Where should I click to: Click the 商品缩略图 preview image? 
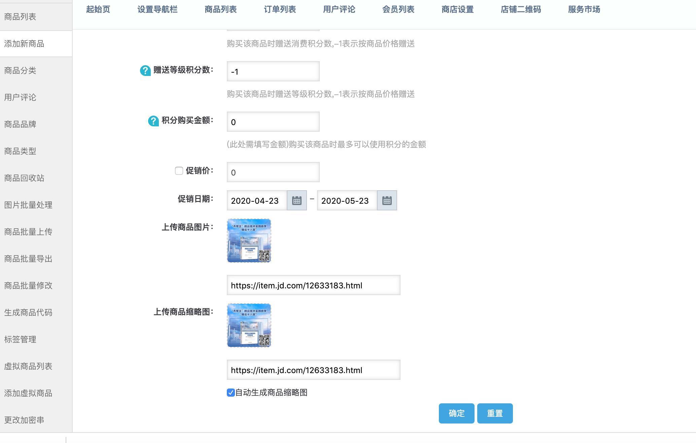tap(249, 325)
